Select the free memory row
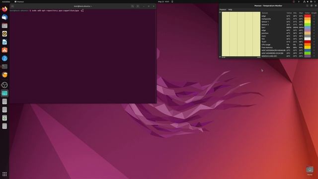Viewport: 318px width, 179px height. (x=289, y=48)
